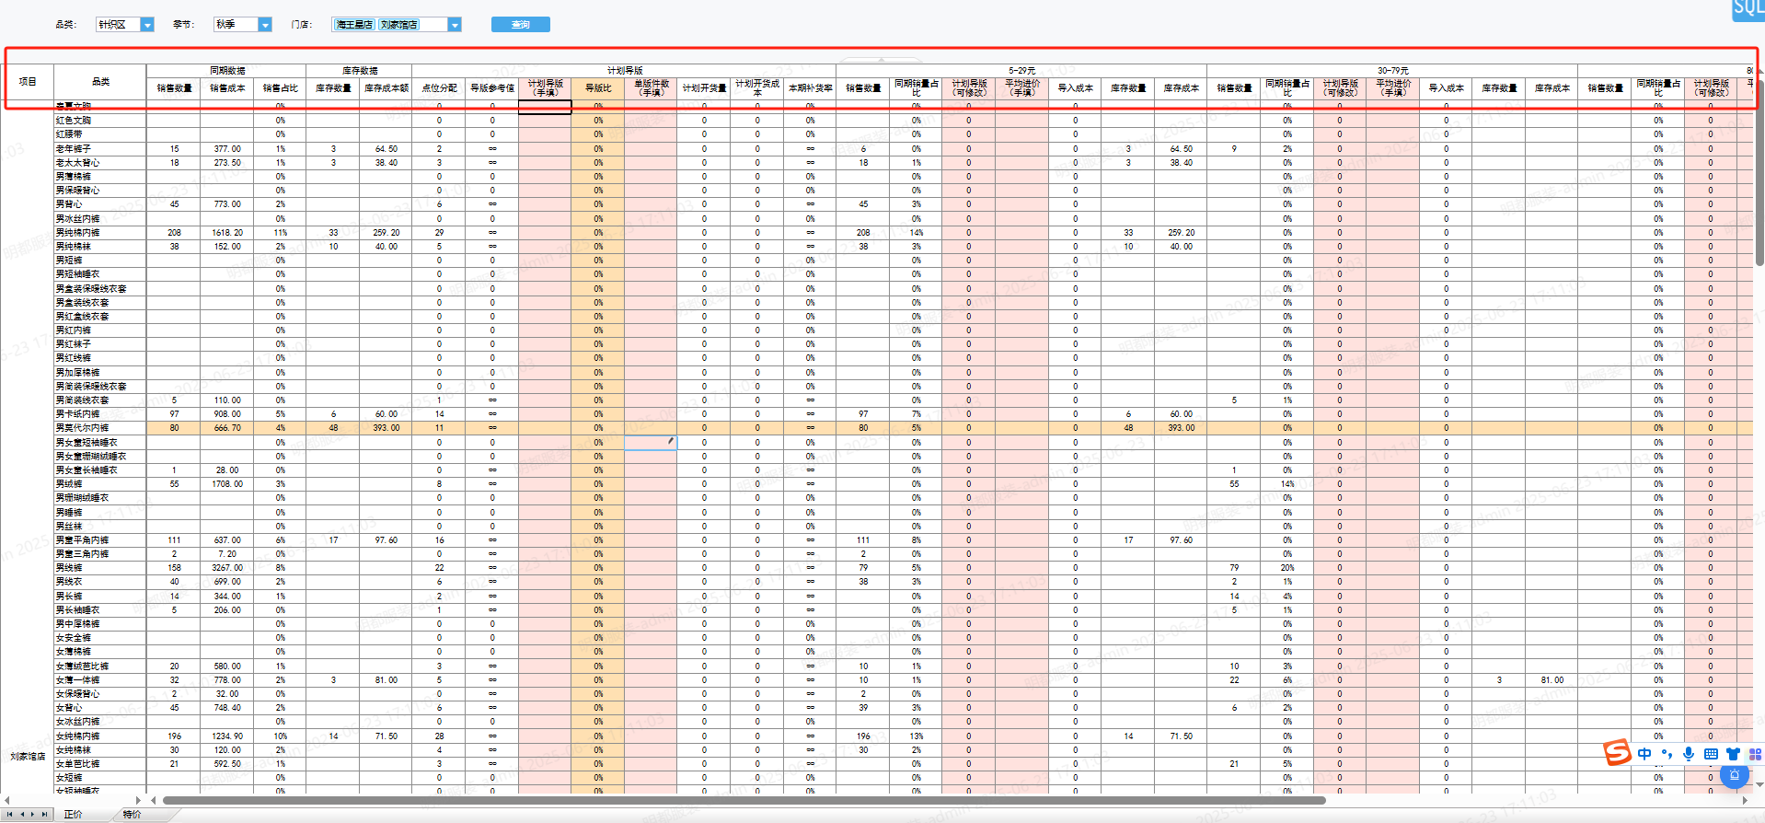1765x823 pixels.
Task: Click the 单版件数(手填) column header
Action: (x=652, y=88)
